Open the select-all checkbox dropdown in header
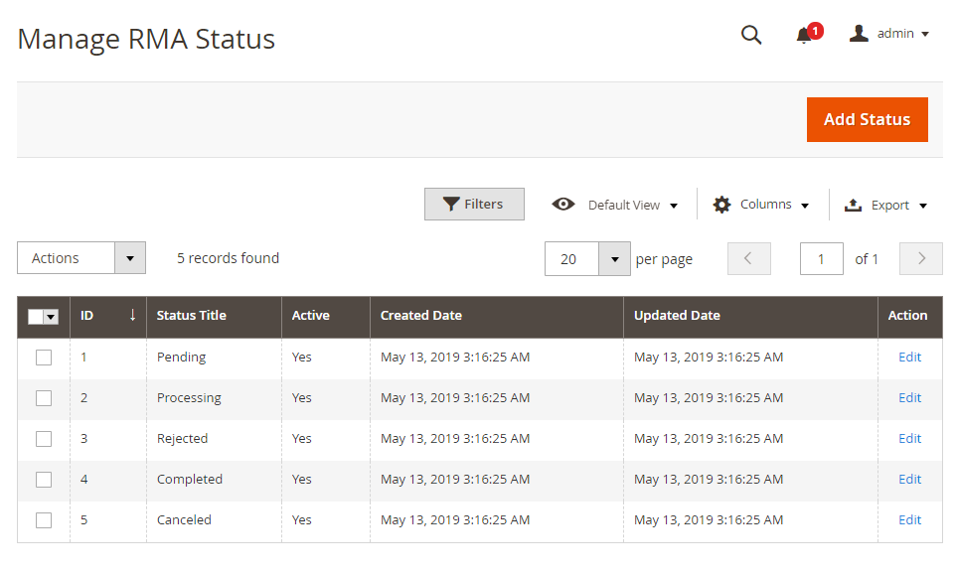This screenshot has height=576, width=957. click(51, 317)
